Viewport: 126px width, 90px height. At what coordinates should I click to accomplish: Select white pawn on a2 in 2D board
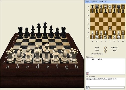point(92,33)
